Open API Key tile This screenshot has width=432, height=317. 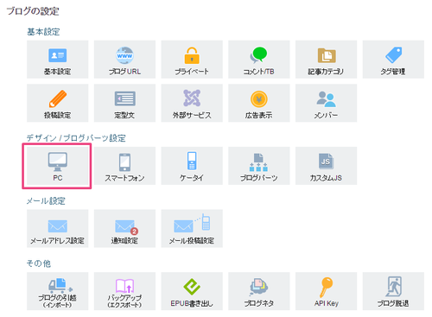[326, 291]
